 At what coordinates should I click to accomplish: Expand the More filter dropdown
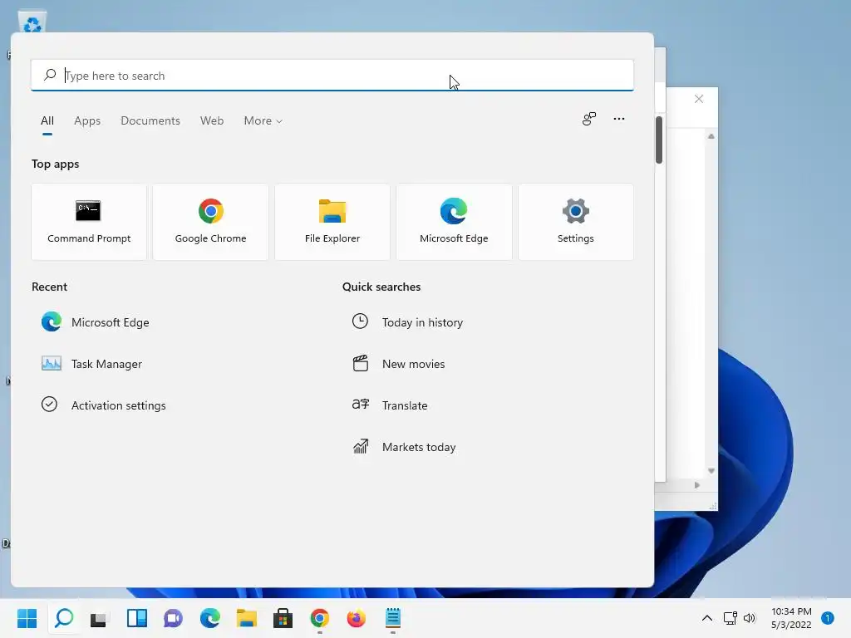pyautogui.click(x=263, y=121)
